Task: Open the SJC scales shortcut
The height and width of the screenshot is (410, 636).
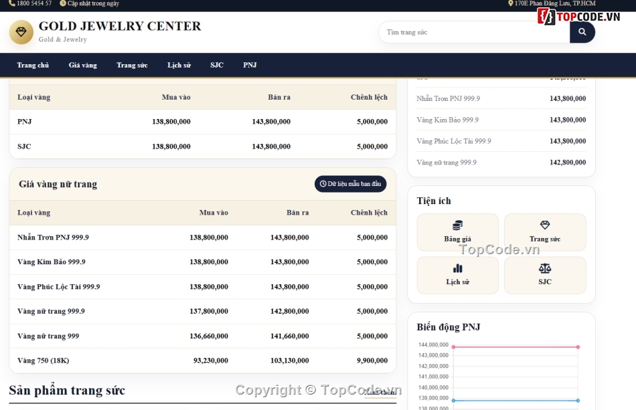Action: [545, 275]
